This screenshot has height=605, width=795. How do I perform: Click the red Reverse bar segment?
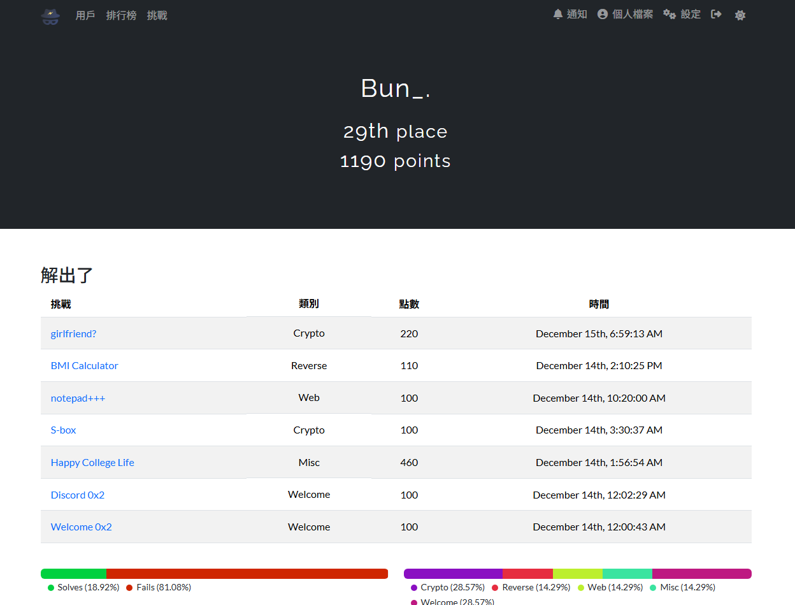point(527,574)
